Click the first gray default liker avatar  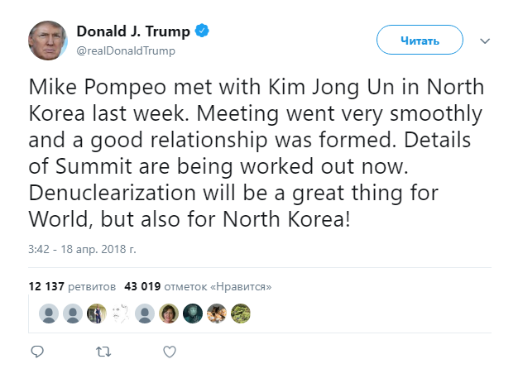pyautogui.click(x=49, y=314)
